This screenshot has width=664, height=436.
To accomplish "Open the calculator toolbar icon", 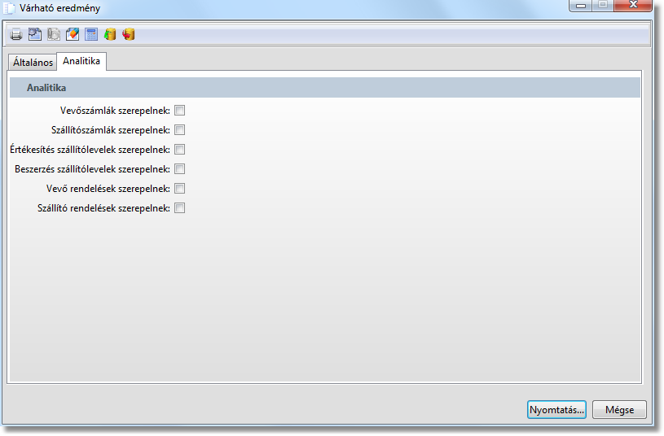I will tap(91, 34).
